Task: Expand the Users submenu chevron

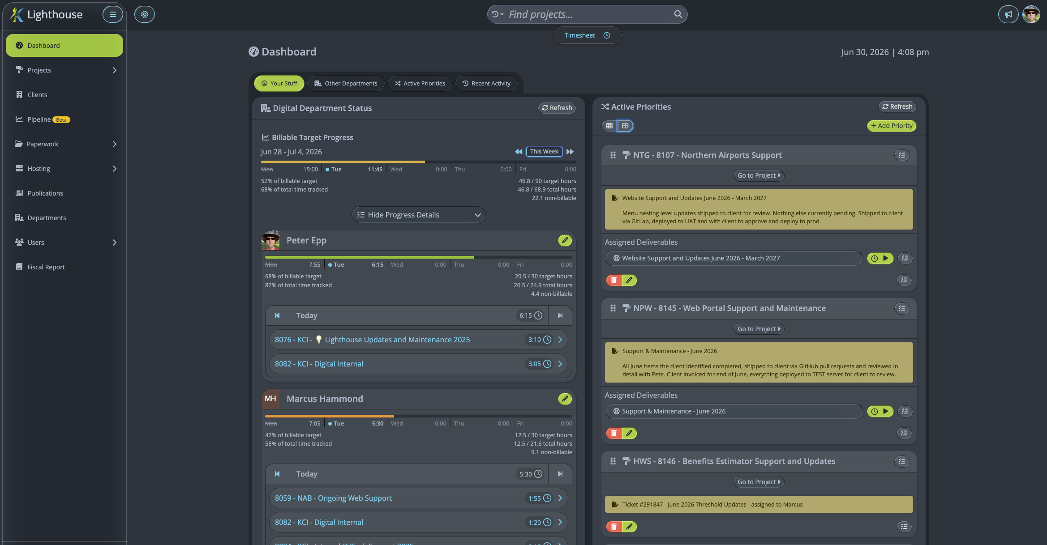Action: point(114,243)
